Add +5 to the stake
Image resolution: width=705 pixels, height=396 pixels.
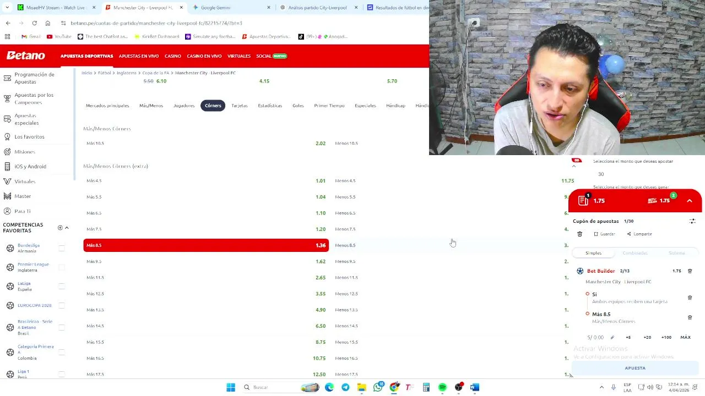628,337
